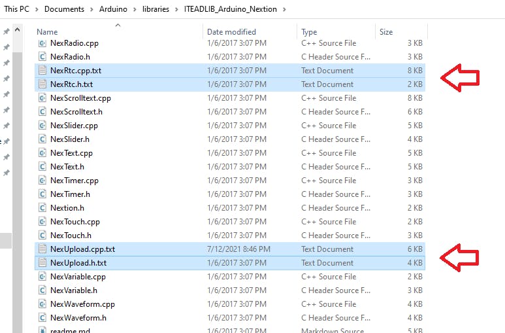
Task: Click the NexVariable.cpp file icon
Action: 42,277
